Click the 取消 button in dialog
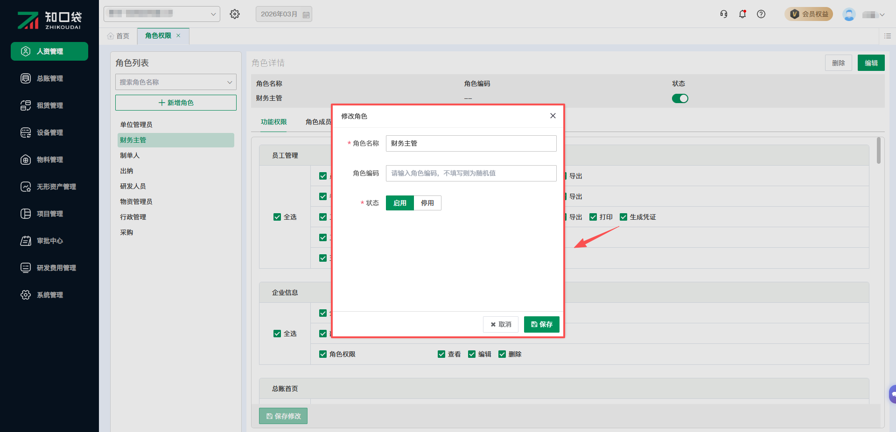 (501, 324)
